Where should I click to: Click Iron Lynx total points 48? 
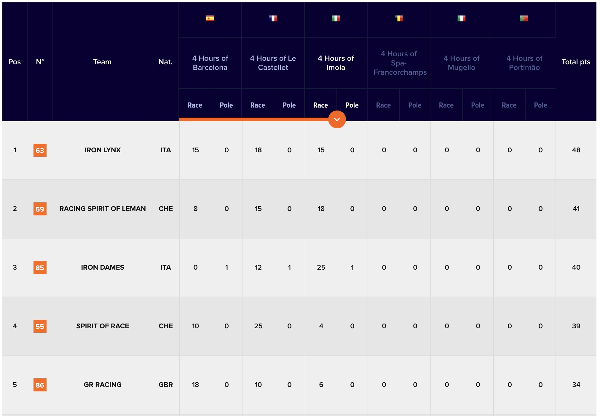(x=576, y=150)
